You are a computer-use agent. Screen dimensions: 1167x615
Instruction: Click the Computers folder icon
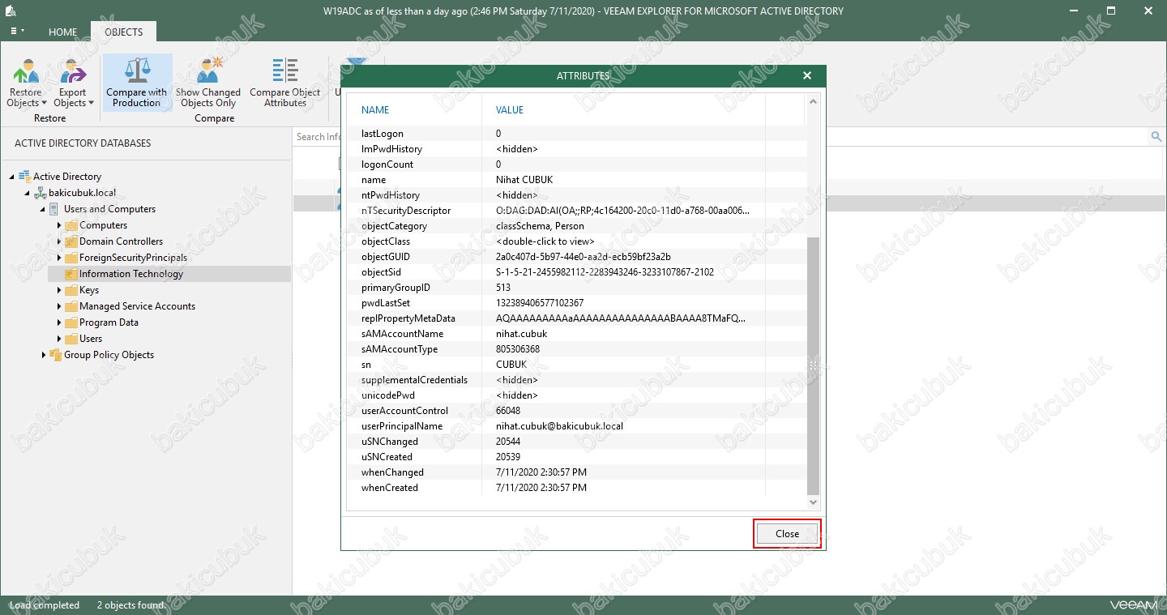point(71,225)
